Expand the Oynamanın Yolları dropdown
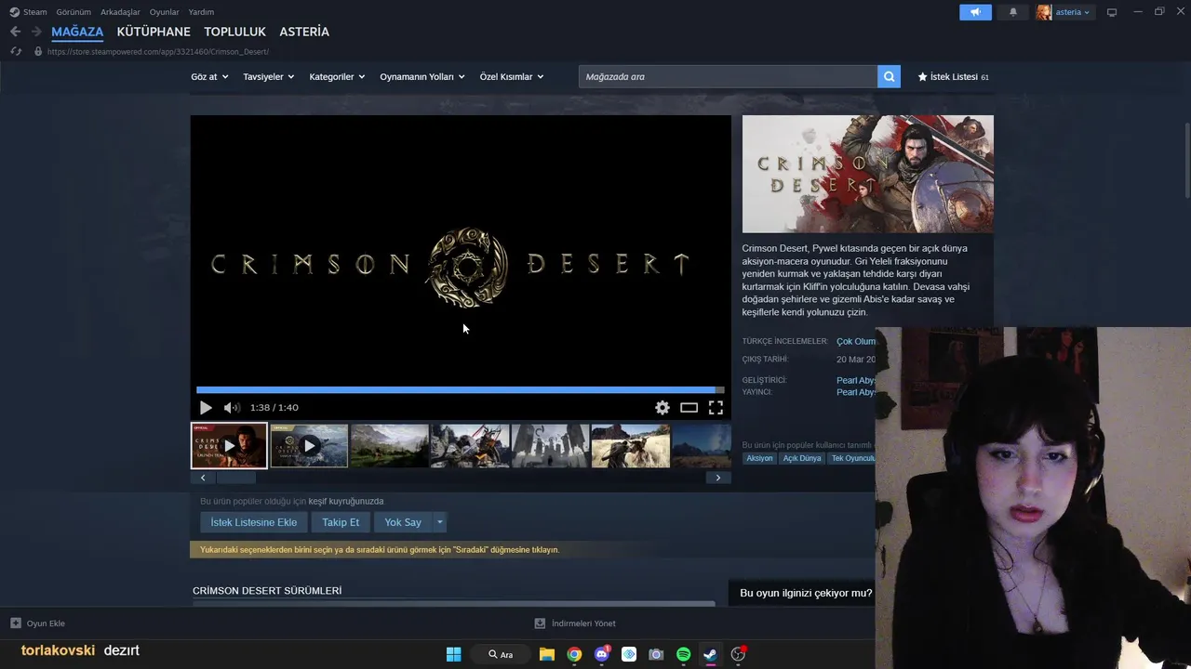 pyautogui.click(x=422, y=76)
